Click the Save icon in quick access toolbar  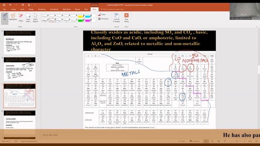pos(4,5)
